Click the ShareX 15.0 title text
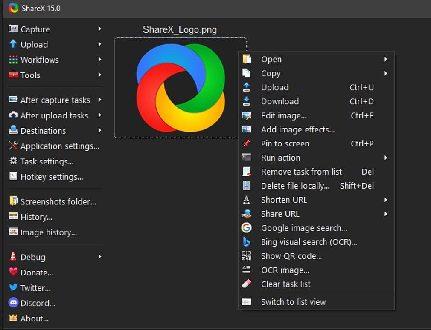Image resolution: width=431 pixels, height=330 pixels. pyautogui.click(x=41, y=8)
